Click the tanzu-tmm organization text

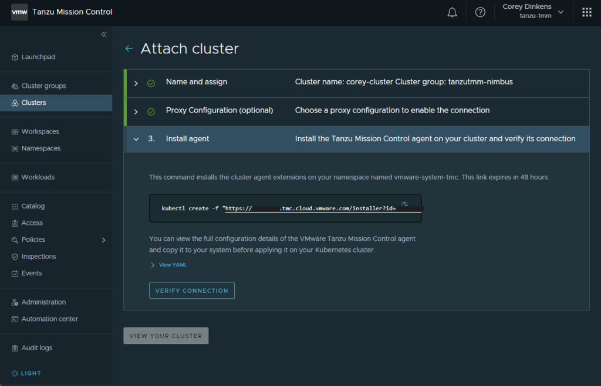coord(535,16)
